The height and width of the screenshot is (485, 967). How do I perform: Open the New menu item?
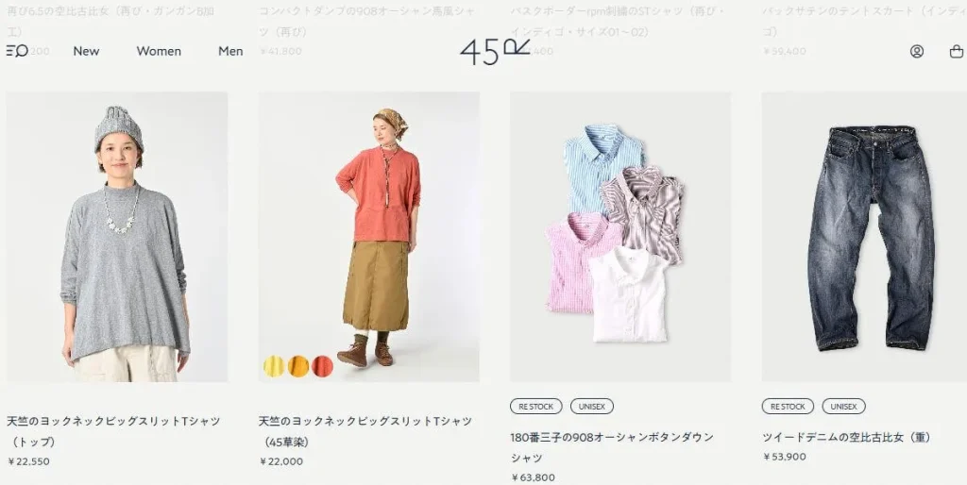click(x=86, y=51)
